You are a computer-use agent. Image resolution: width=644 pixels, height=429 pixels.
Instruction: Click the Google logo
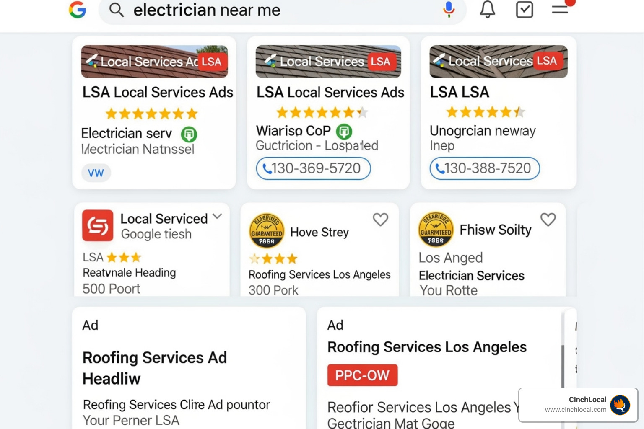(x=77, y=10)
